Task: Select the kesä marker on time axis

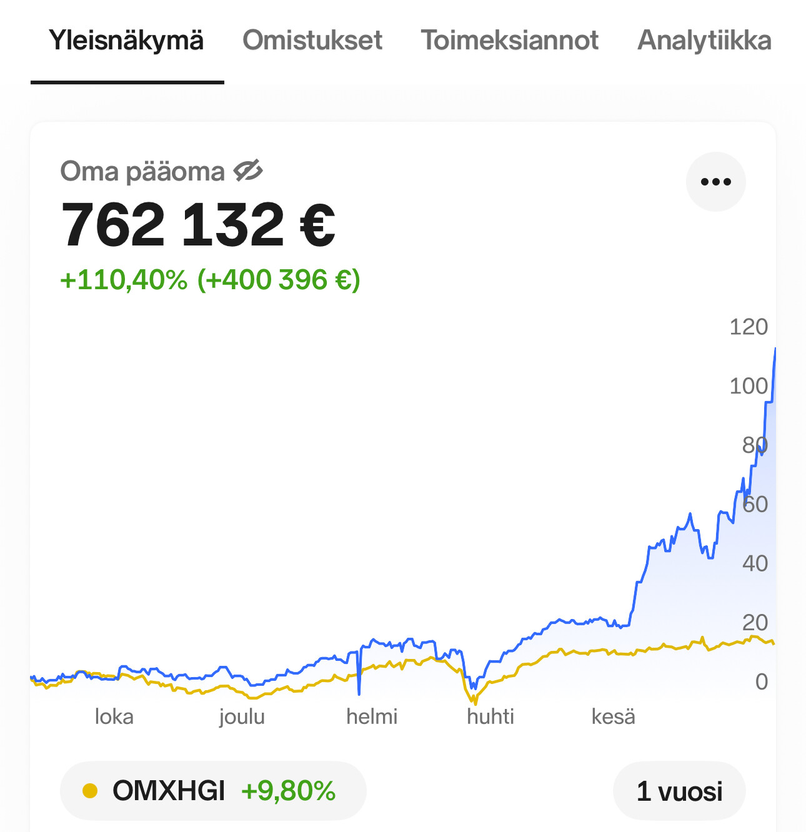Action: 613,716
